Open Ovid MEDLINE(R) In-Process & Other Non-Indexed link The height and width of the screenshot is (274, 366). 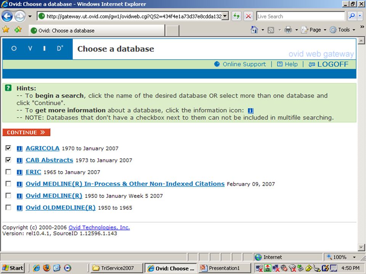[x=125, y=184]
